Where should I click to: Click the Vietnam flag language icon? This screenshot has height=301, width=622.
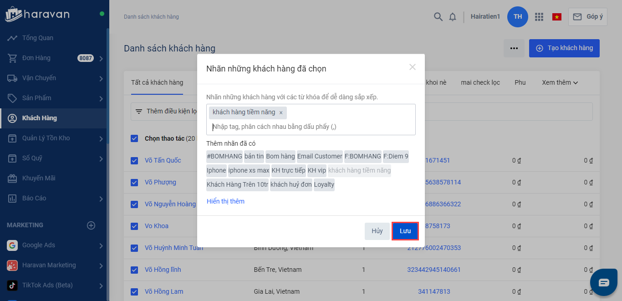pyautogui.click(x=556, y=17)
